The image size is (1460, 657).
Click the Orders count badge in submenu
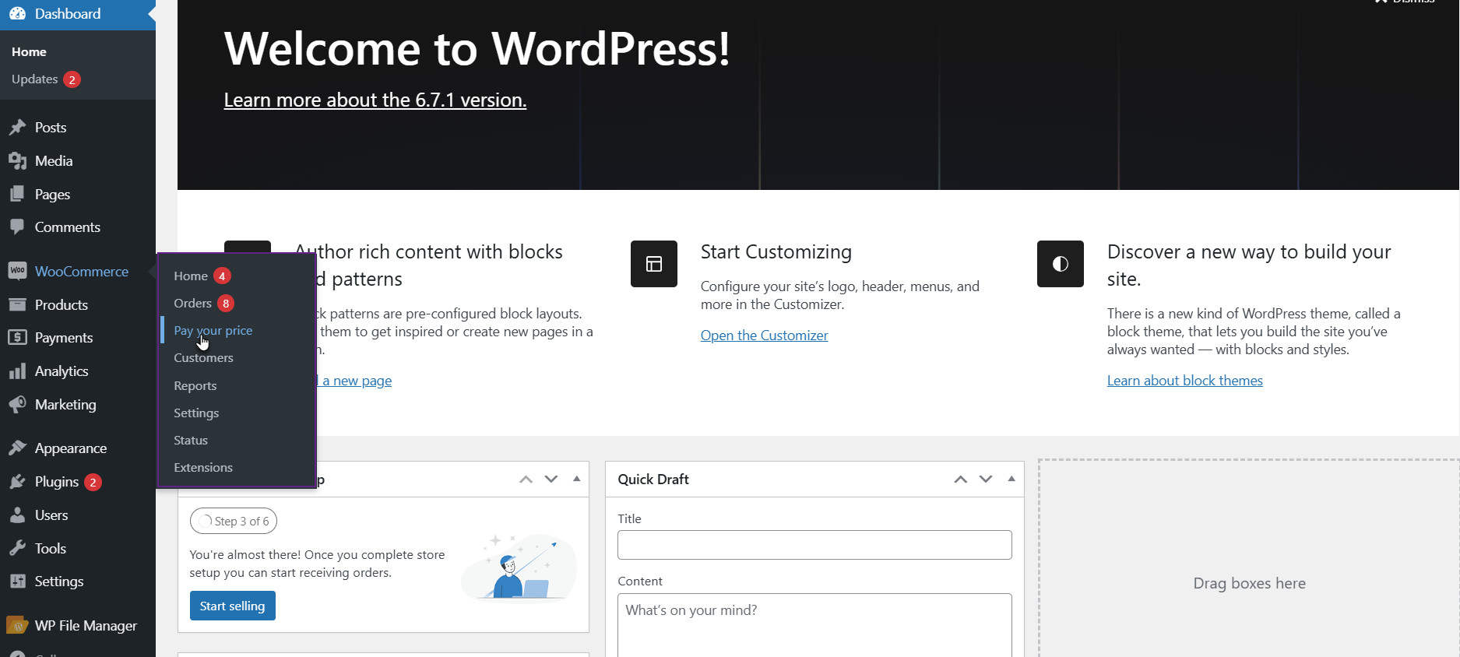pyautogui.click(x=226, y=303)
